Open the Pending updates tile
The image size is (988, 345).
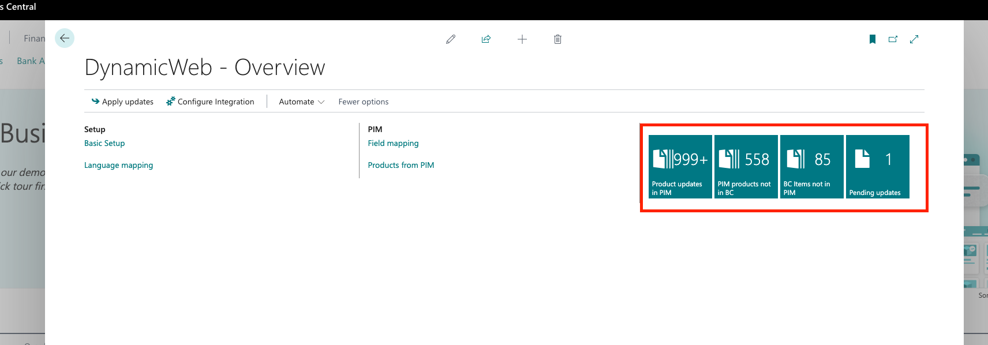click(x=877, y=167)
